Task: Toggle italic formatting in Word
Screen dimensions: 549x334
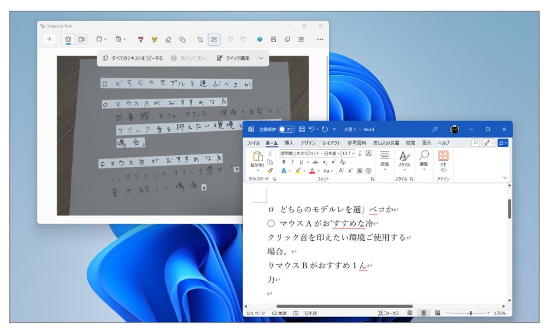Action: [292, 162]
